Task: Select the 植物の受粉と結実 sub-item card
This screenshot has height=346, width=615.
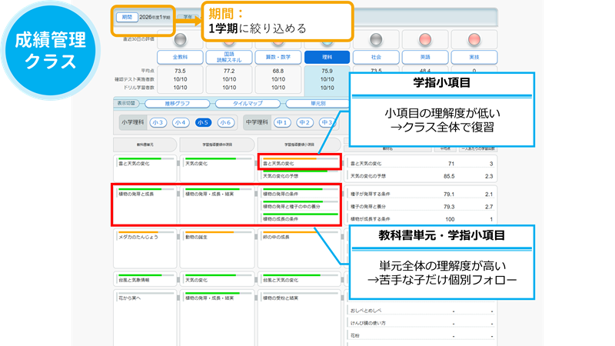Action: (x=299, y=318)
